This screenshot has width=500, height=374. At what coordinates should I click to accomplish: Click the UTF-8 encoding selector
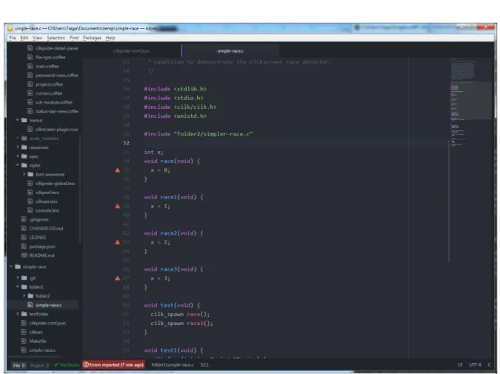[x=475, y=365]
